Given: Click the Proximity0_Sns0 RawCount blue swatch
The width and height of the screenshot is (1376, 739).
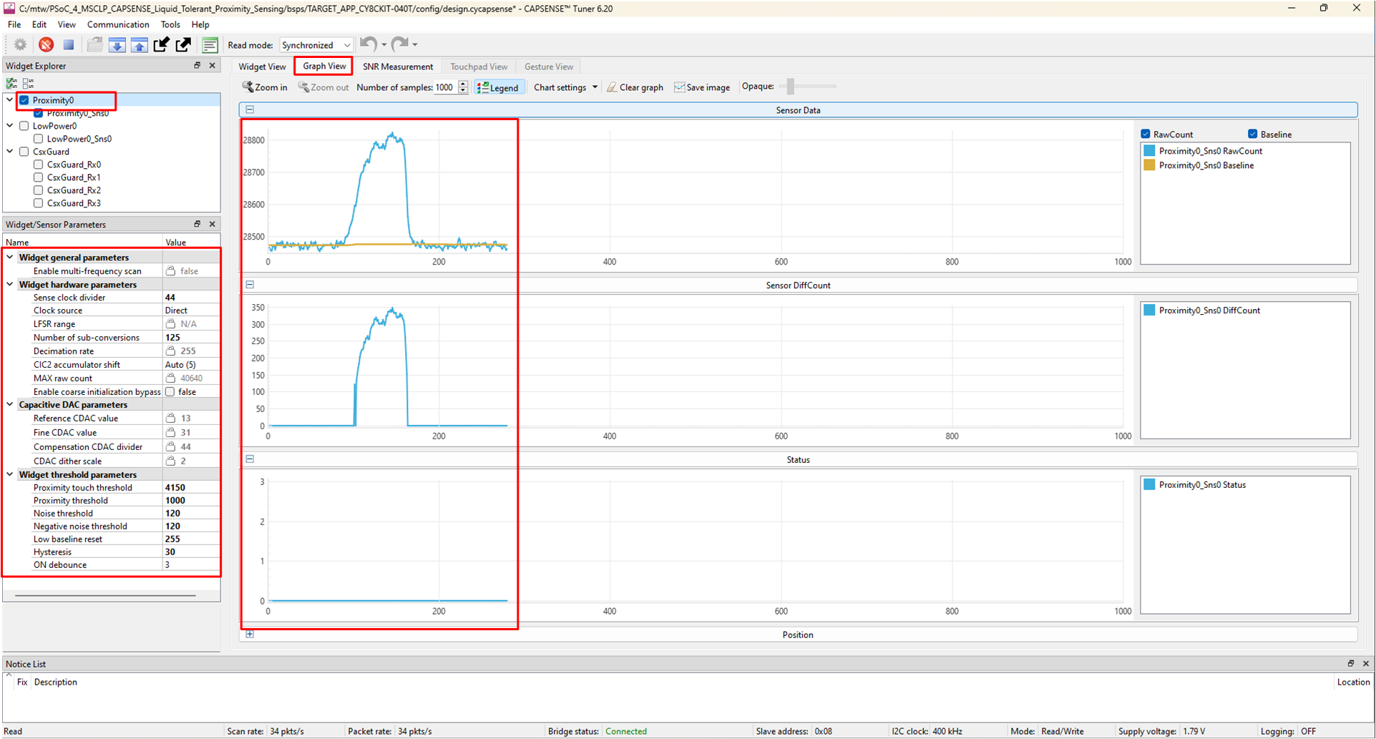Looking at the screenshot, I should pos(1149,151).
